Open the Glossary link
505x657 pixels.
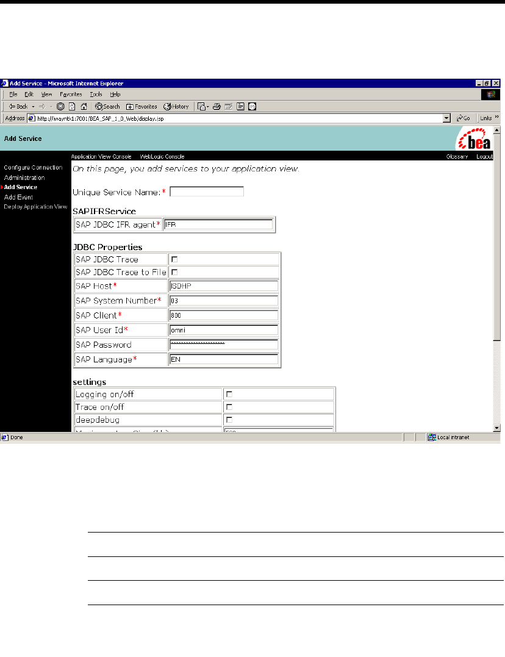tap(457, 156)
